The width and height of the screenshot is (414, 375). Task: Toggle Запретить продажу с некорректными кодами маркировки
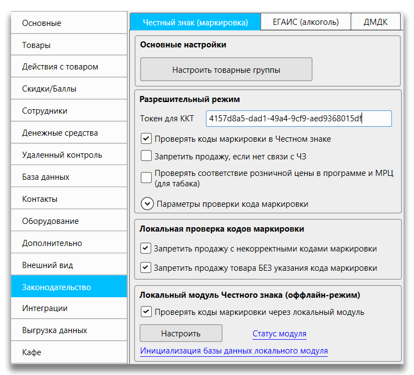click(x=146, y=249)
